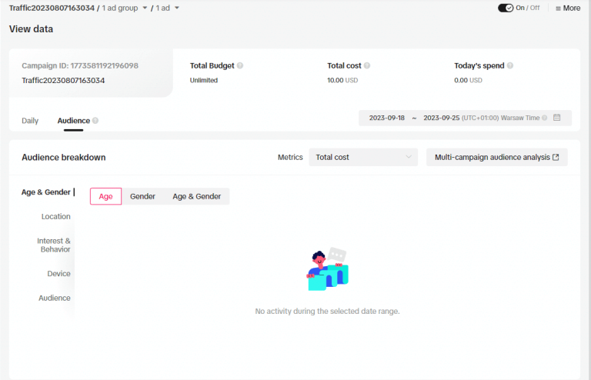Select the Gender breakdown option
591x380 pixels.
pyautogui.click(x=142, y=196)
